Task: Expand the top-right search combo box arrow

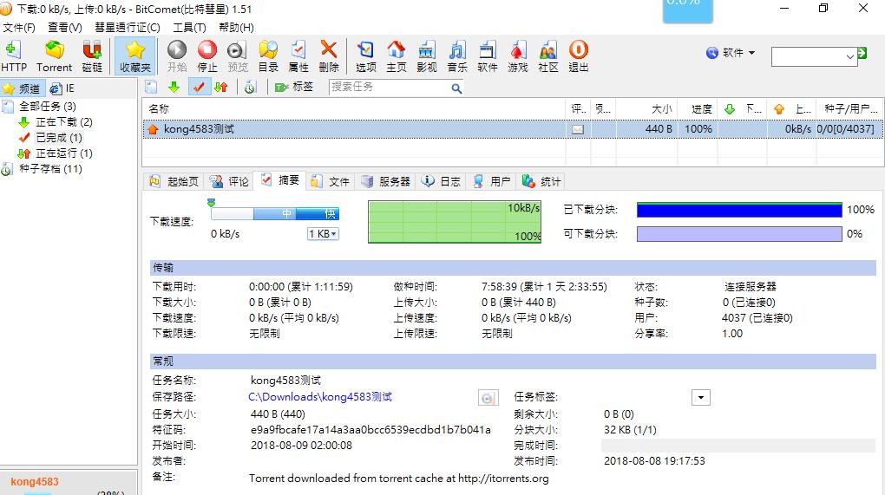Action: point(850,56)
